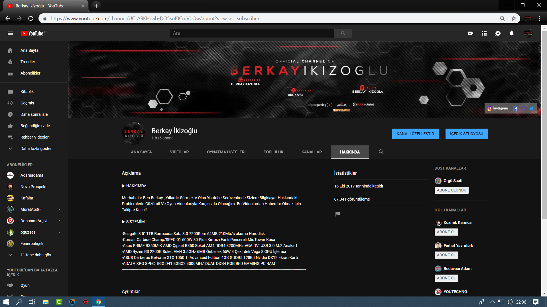The image size is (547, 307).
Task: Click the volume icon in system tray
Action: 510,302
